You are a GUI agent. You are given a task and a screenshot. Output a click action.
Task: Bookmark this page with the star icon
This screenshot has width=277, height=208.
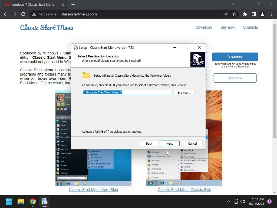point(234,14)
